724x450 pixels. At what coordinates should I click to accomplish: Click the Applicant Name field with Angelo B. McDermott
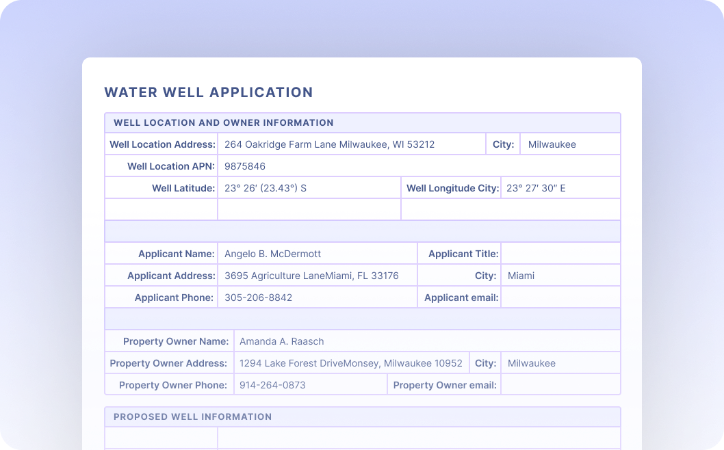(316, 254)
